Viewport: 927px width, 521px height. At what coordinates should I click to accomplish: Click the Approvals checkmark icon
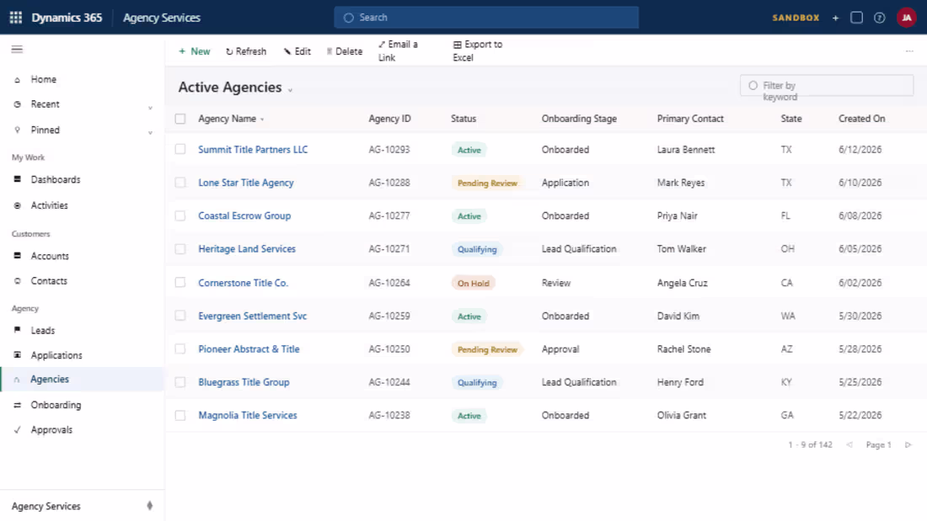tap(17, 430)
